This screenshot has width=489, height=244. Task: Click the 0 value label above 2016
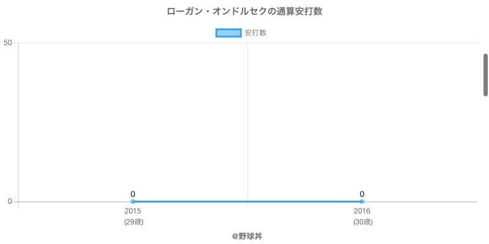coord(362,194)
